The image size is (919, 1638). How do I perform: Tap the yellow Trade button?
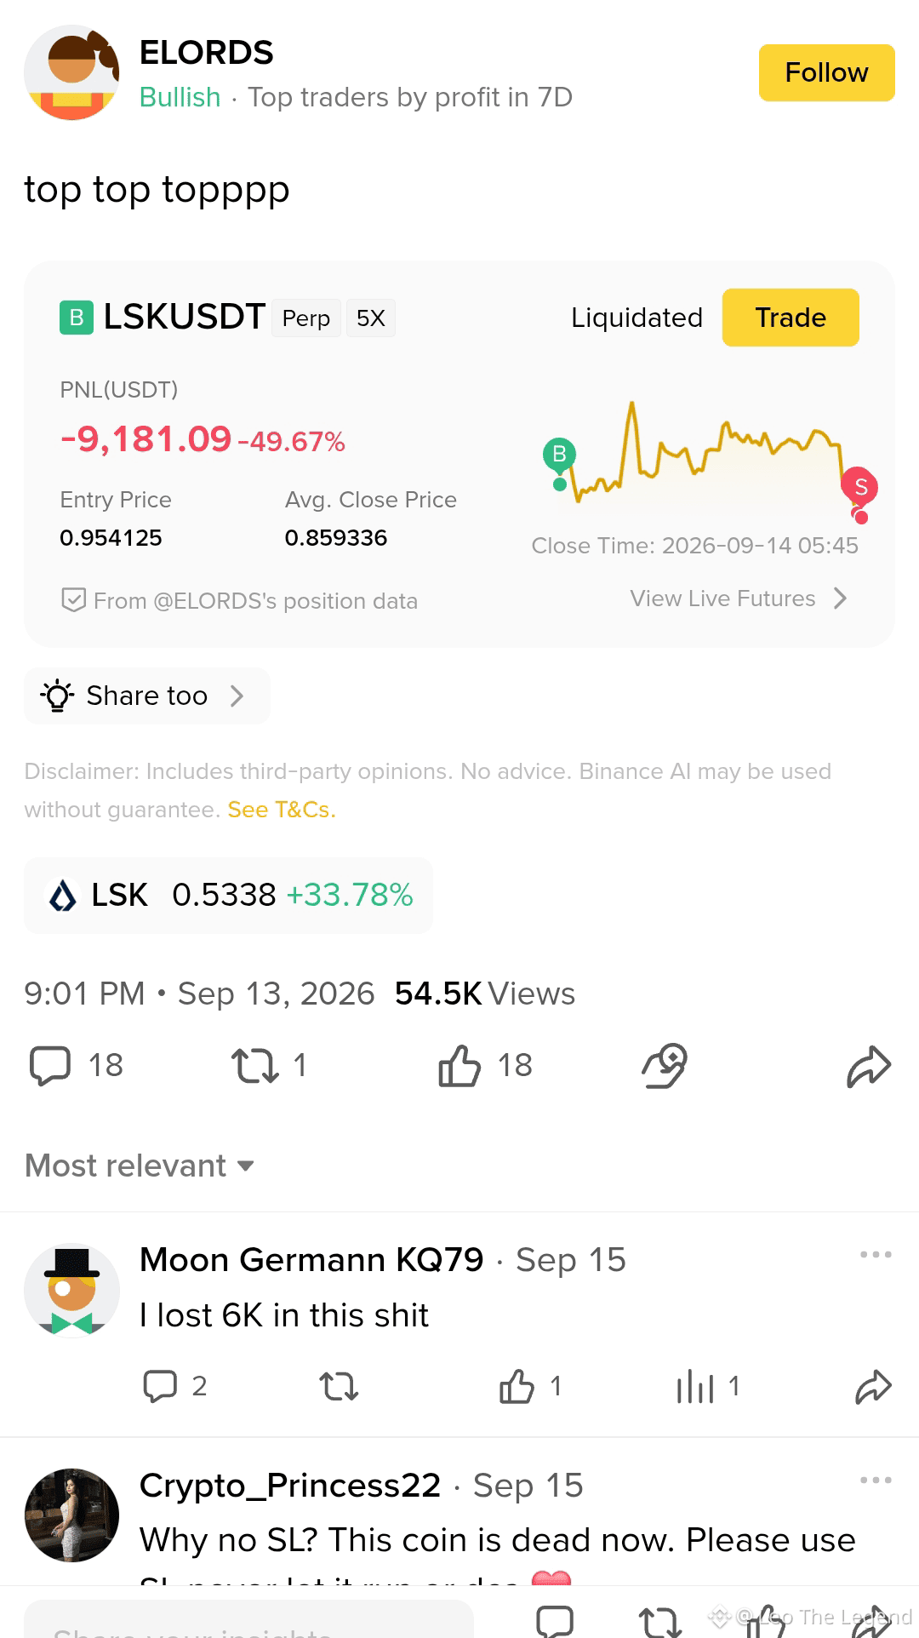click(x=791, y=318)
